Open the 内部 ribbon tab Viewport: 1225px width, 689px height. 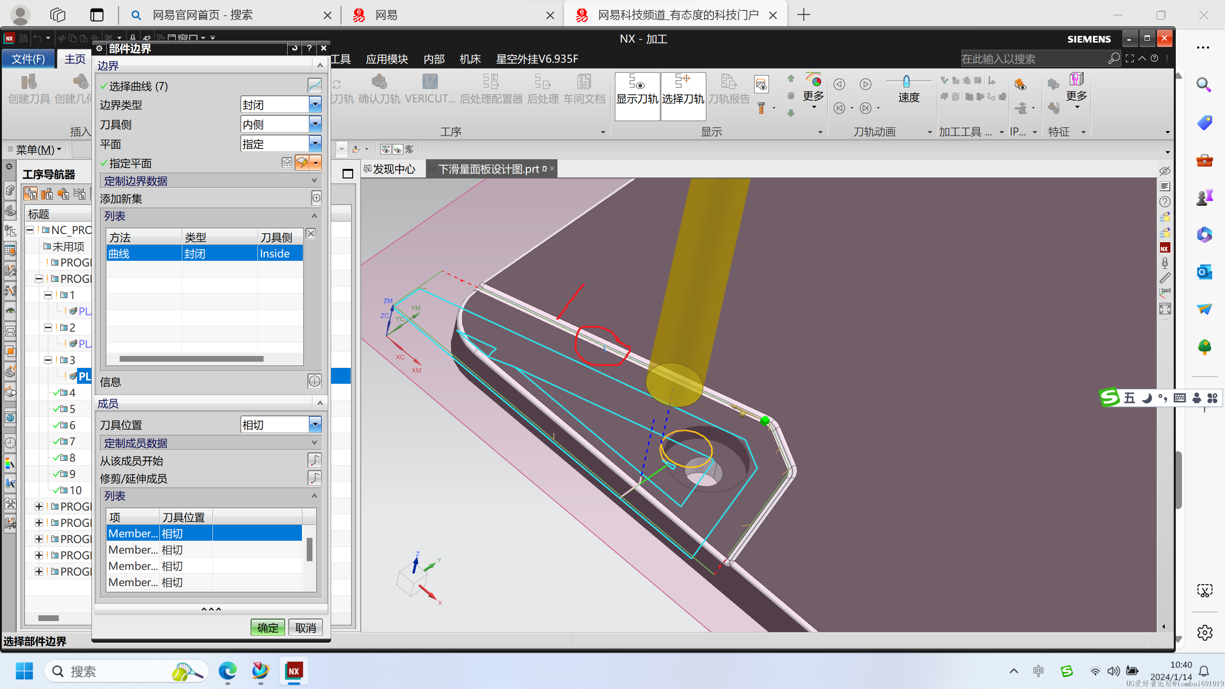tap(434, 59)
